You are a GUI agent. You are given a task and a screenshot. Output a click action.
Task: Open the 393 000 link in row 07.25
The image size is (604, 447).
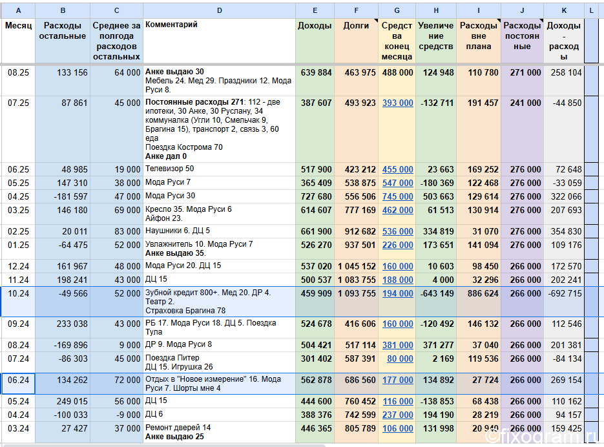(397, 103)
